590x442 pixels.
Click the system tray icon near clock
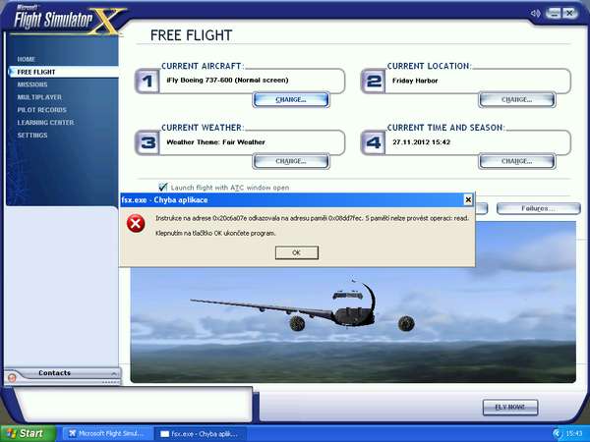558,434
